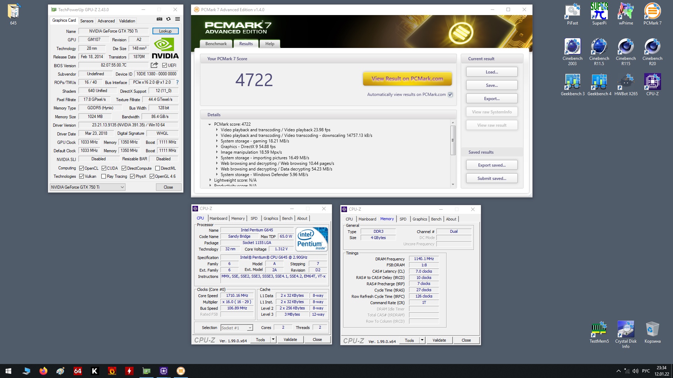This screenshot has width=673, height=378.
Task: Toggle the OpenCL checkbox
Action: (x=81, y=168)
